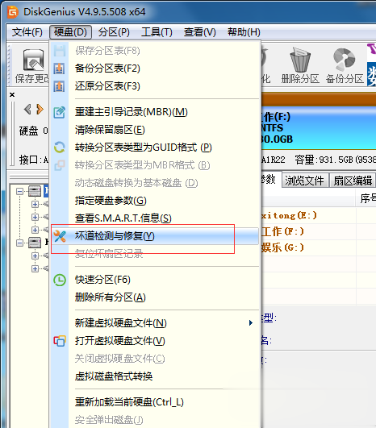
Task: Select second hard disk icon in tree
Action: coord(35,243)
